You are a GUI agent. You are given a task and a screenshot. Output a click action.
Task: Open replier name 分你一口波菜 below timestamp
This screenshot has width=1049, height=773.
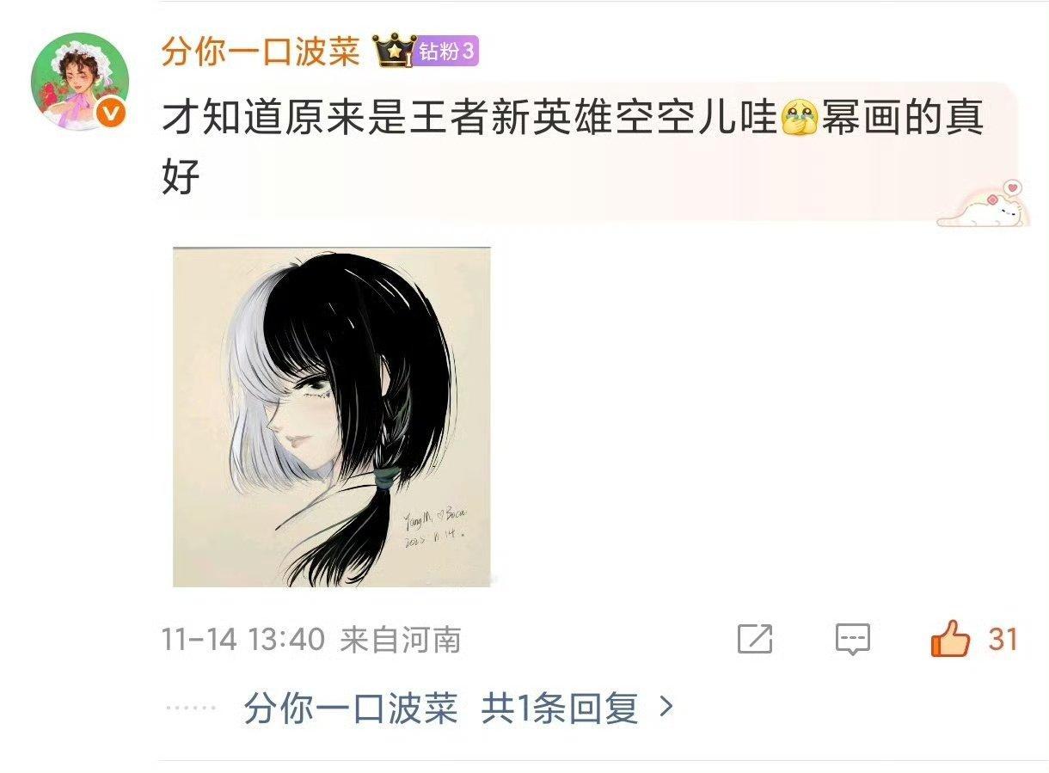tap(351, 709)
